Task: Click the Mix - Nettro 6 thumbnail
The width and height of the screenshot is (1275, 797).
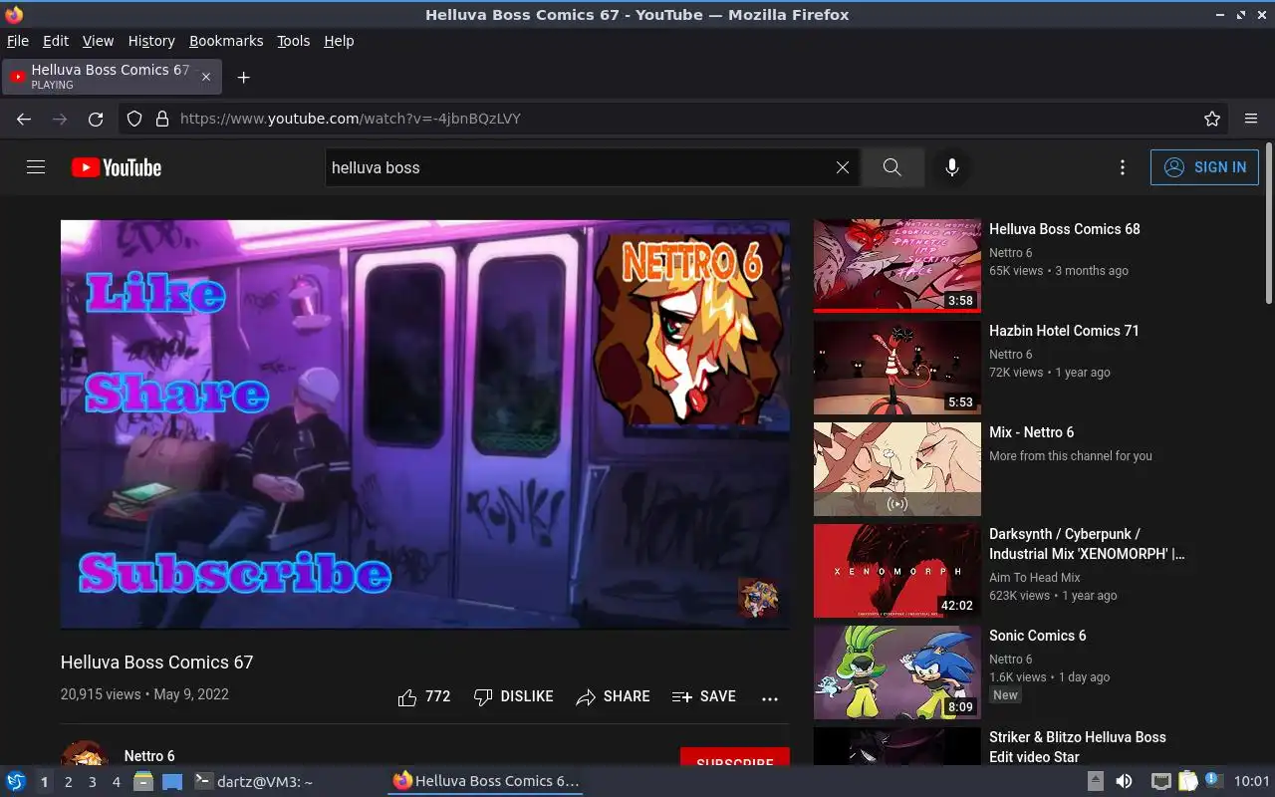Action: [897, 469]
